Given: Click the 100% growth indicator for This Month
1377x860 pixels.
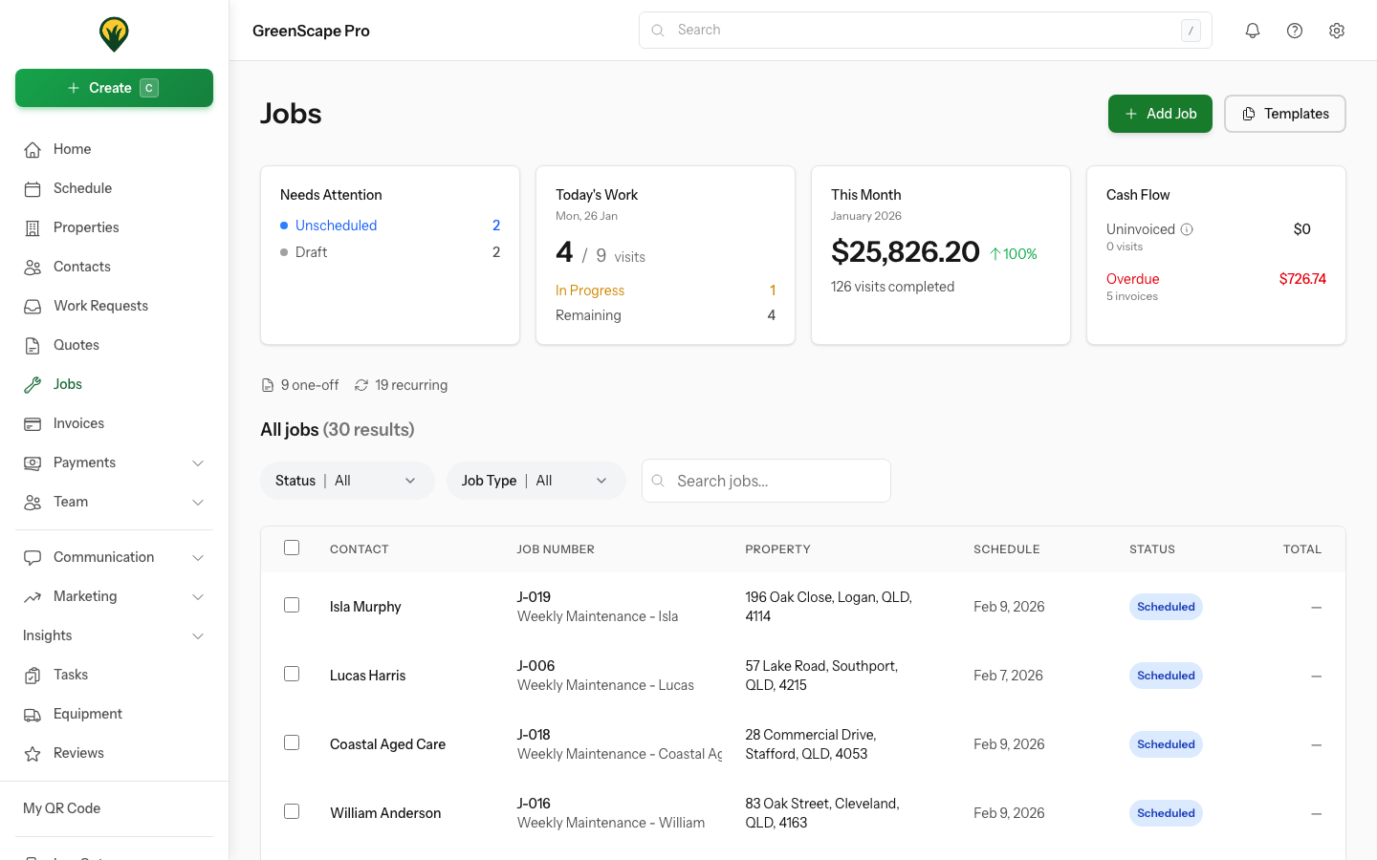Looking at the screenshot, I should pos(1013,252).
